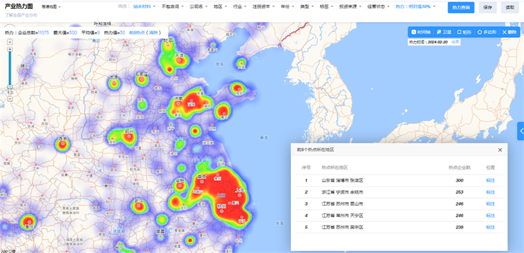Click the 热点所在地区 column header

click(334, 167)
